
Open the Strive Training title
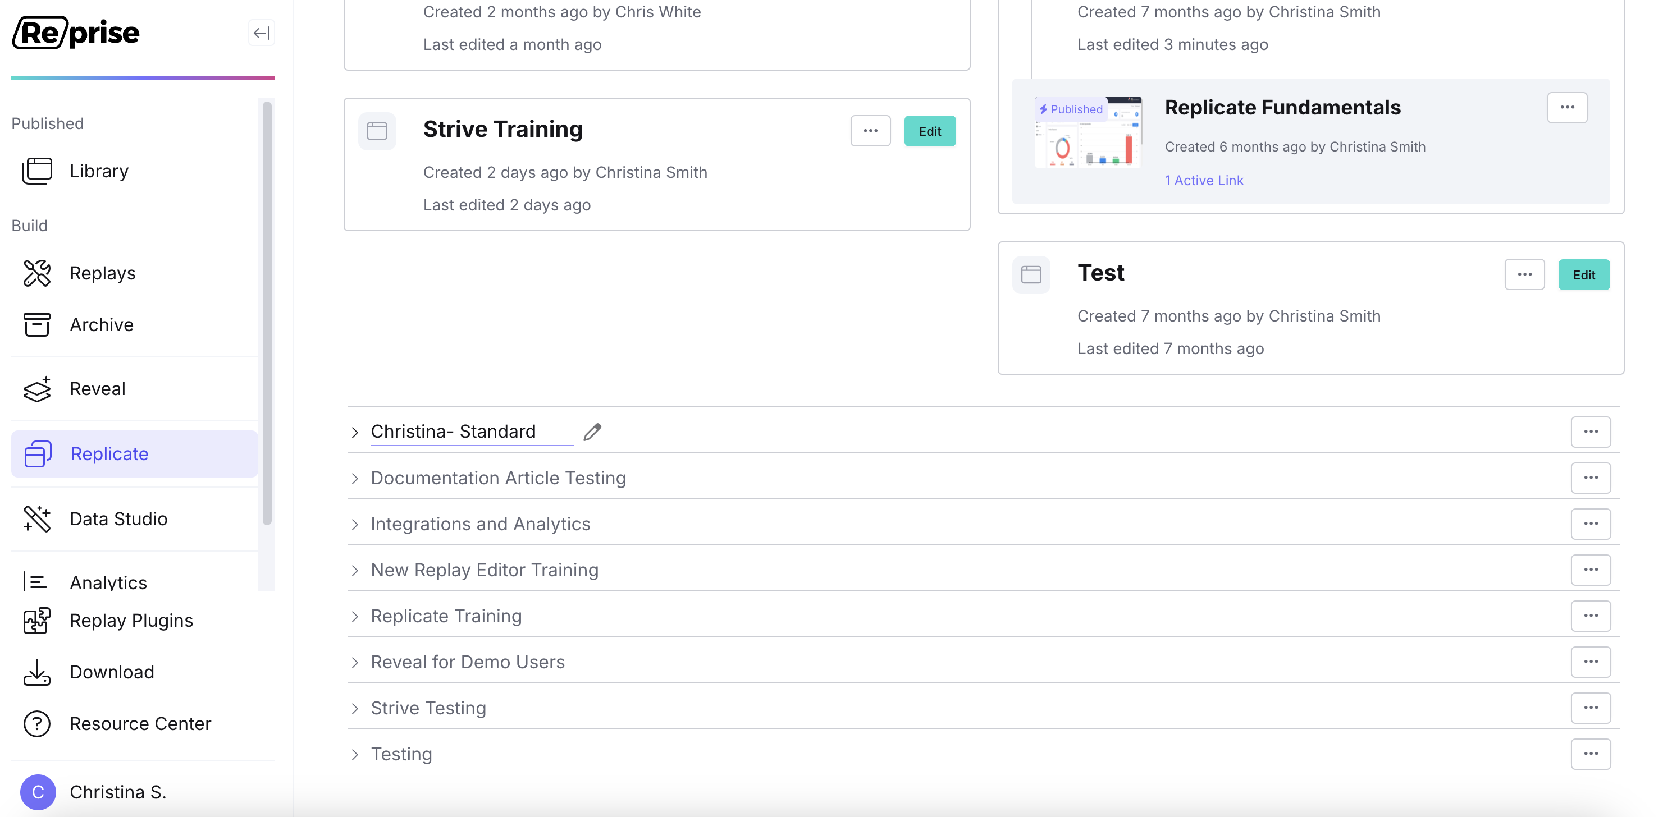coord(503,129)
